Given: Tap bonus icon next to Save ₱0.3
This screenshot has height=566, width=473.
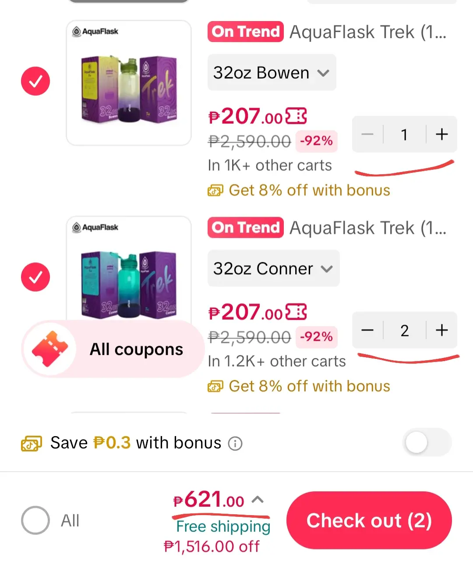Looking at the screenshot, I should pyautogui.click(x=32, y=444).
